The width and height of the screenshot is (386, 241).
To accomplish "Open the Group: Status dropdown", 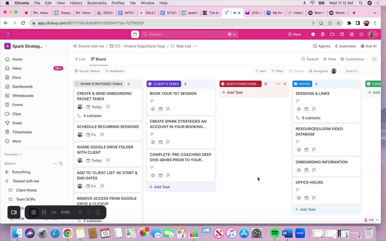I will pos(87,71).
